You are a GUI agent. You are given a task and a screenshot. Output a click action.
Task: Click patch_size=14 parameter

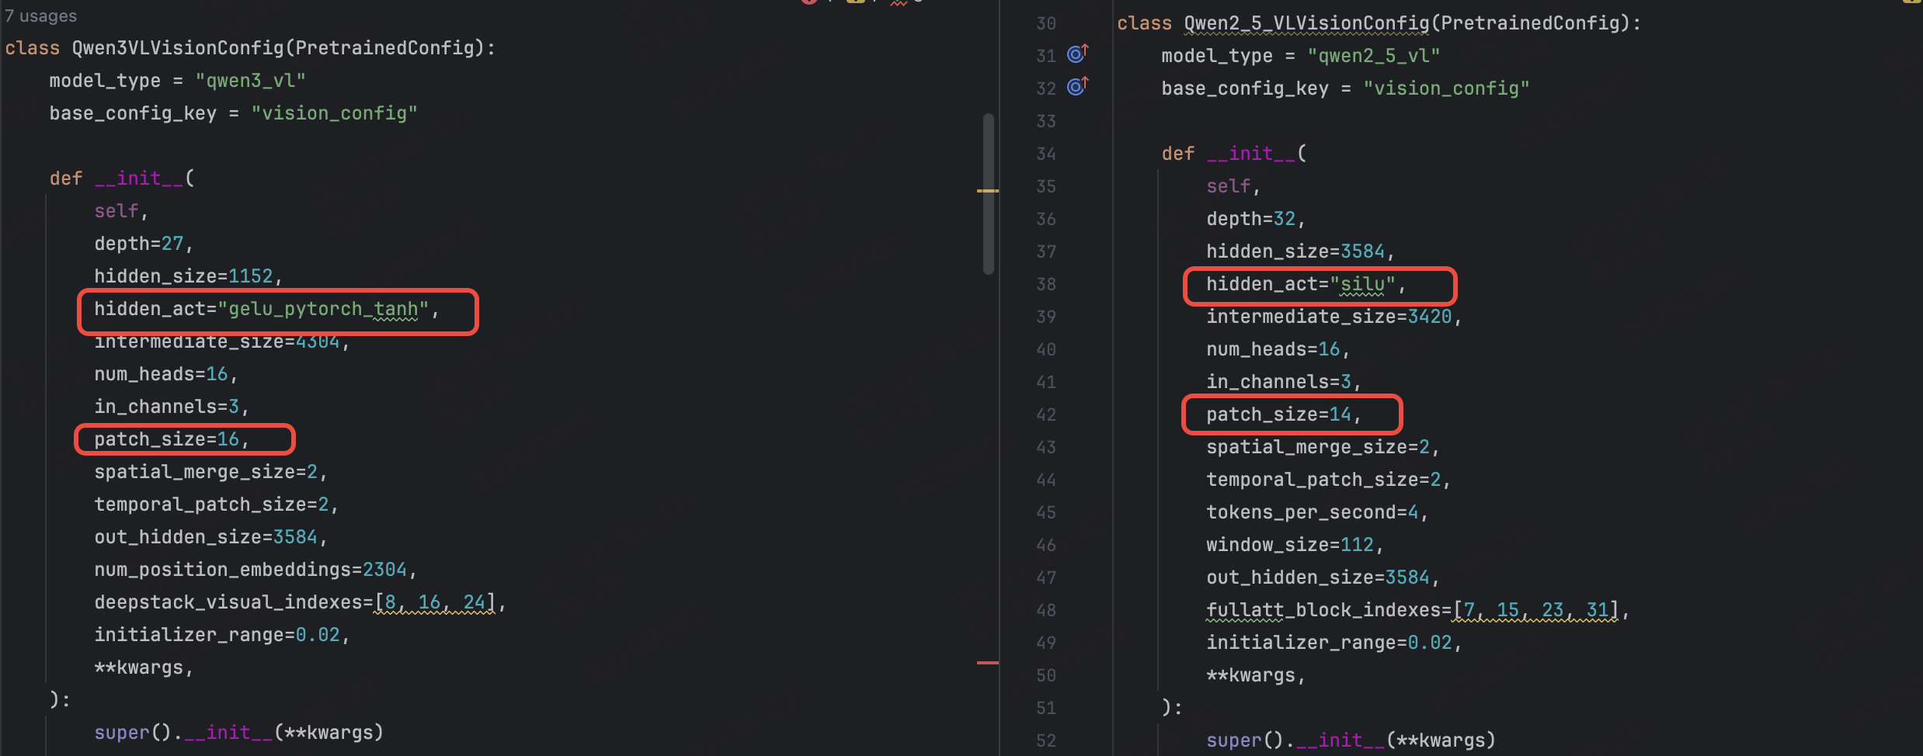tap(1279, 414)
